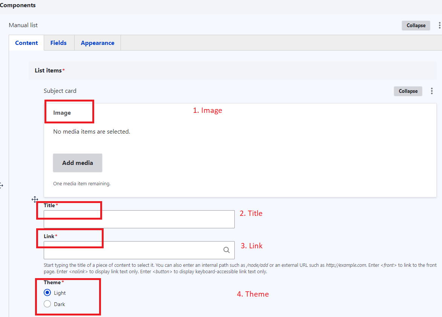
Task: Open the Appearance tab
Action: pyautogui.click(x=97, y=43)
